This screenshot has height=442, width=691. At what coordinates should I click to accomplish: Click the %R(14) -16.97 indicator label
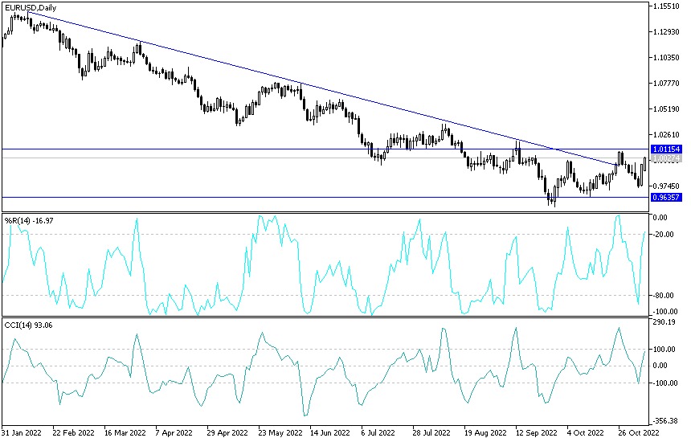pyautogui.click(x=29, y=220)
